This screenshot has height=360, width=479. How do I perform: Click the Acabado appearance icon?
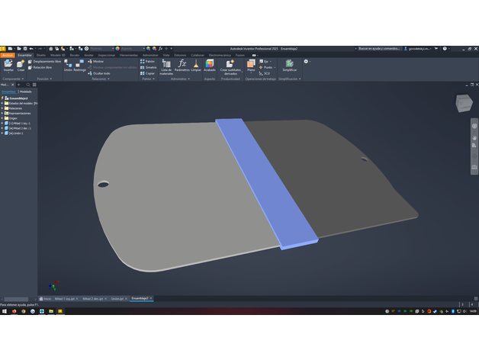pos(209,64)
